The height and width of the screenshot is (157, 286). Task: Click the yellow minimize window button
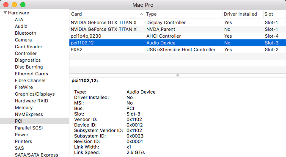(14, 5)
